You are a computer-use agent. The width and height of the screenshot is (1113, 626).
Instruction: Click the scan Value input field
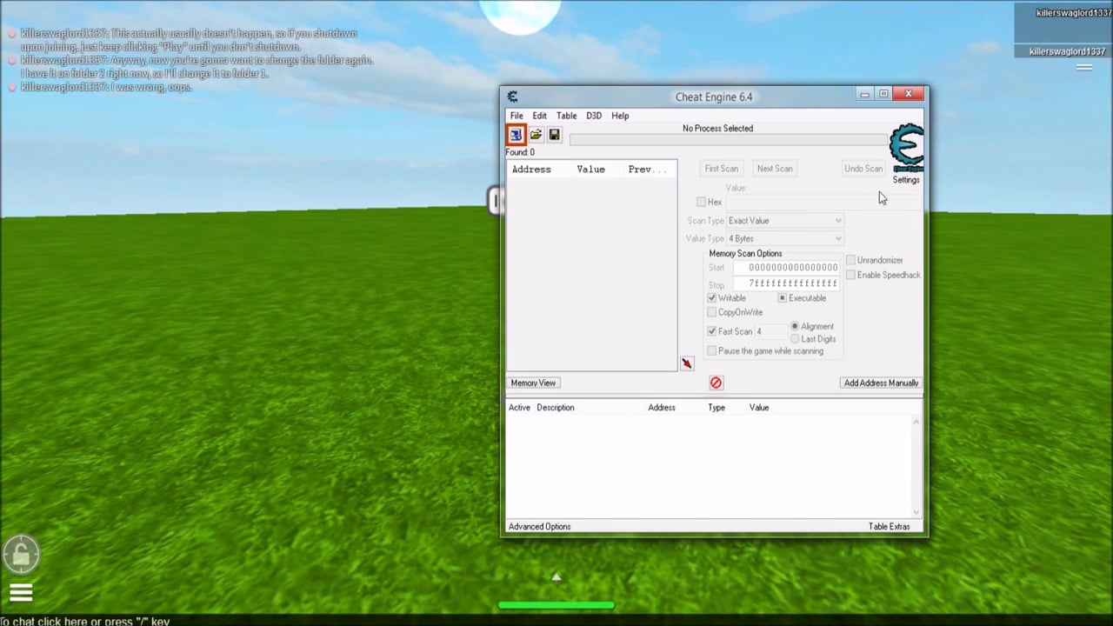point(823,202)
